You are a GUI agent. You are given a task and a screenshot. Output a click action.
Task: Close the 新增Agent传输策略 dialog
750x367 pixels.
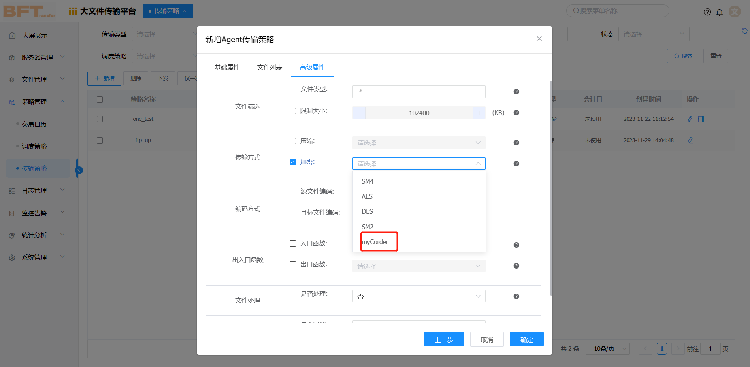tap(539, 38)
